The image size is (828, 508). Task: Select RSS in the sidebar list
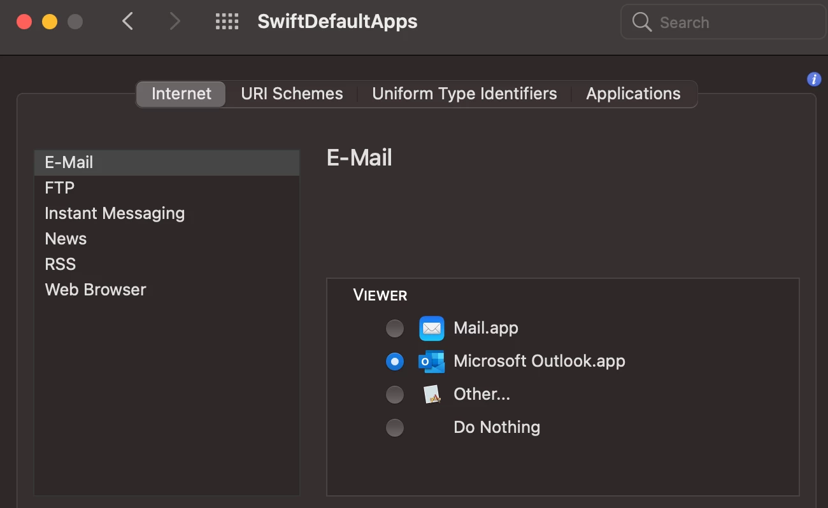pyautogui.click(x=167, y=264)
